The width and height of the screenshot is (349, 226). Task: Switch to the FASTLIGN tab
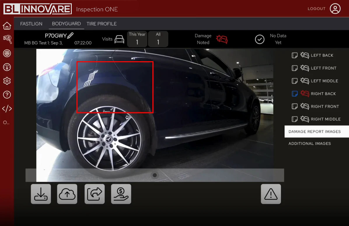(x=31, y=24)
